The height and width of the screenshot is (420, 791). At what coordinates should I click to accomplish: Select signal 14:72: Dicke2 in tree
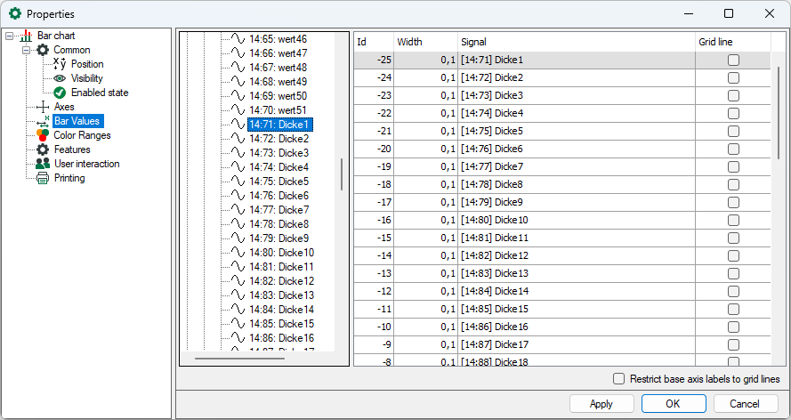[x=278, y=138]
